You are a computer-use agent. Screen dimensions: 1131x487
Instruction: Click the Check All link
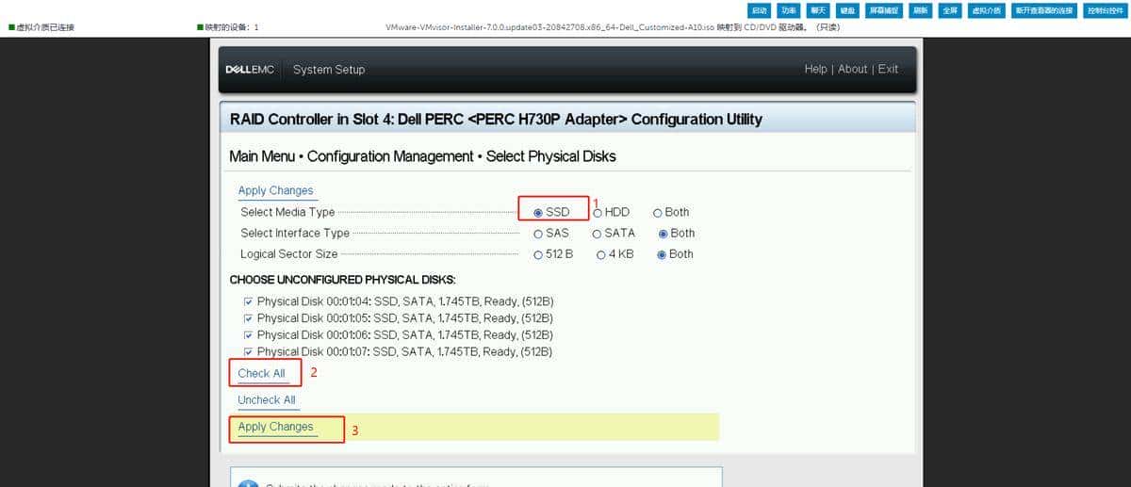point(261,373)
